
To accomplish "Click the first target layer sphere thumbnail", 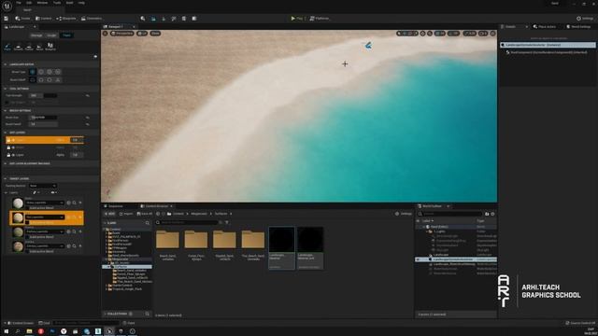I will coord(18,203).
